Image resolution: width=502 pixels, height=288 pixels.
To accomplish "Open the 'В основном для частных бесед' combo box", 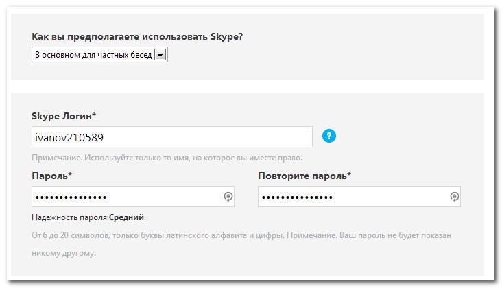I will tap(93, 55).
